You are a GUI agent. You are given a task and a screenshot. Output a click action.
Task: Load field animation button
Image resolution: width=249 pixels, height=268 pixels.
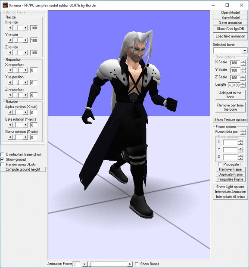click(x=230, y=36)
